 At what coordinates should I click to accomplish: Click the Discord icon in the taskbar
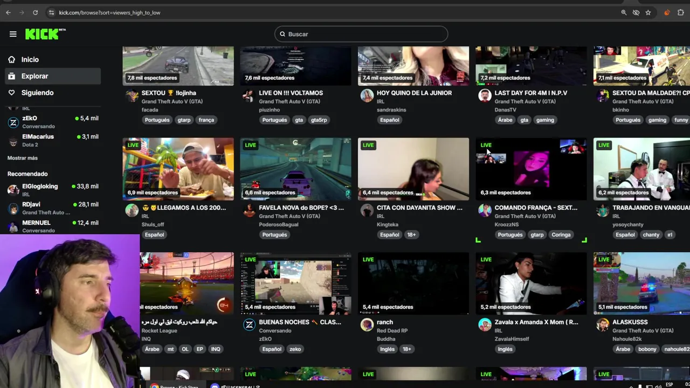click(215, 386)
